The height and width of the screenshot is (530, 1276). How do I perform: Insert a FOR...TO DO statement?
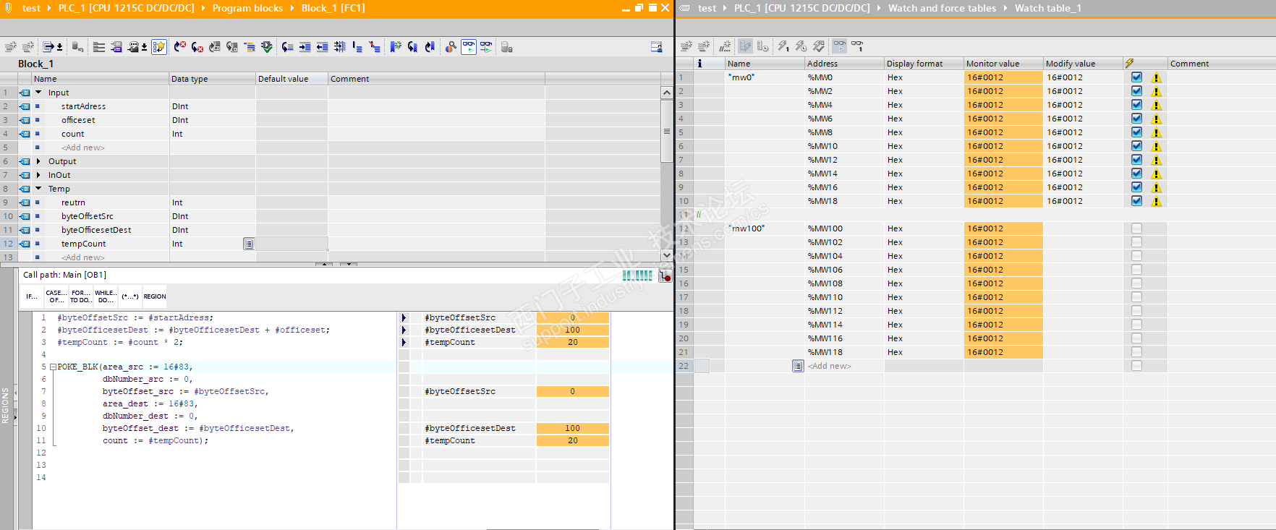coord(80,296)
